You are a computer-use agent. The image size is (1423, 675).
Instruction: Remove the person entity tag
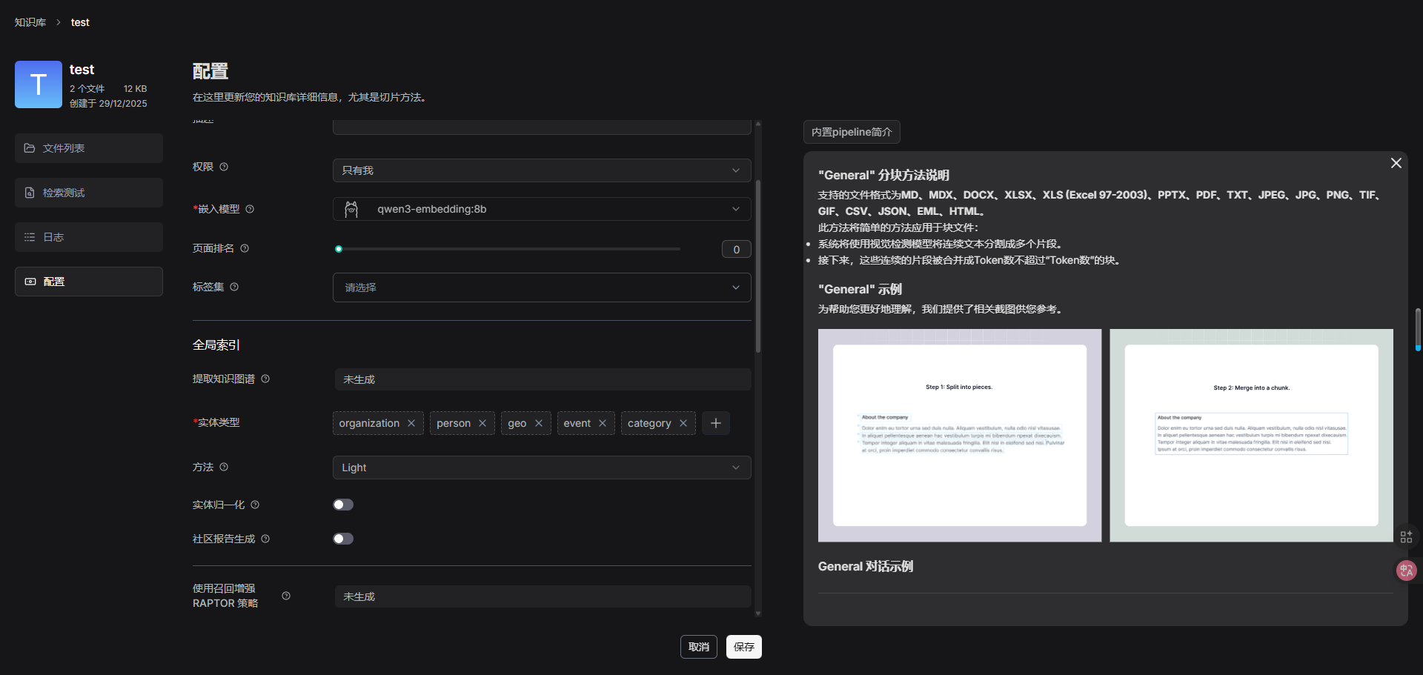tap(482, 423)
